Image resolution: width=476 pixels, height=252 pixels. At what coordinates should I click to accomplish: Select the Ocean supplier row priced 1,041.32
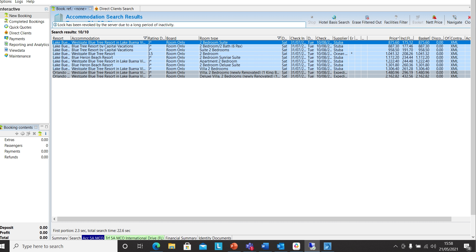[x=261, y=54]
